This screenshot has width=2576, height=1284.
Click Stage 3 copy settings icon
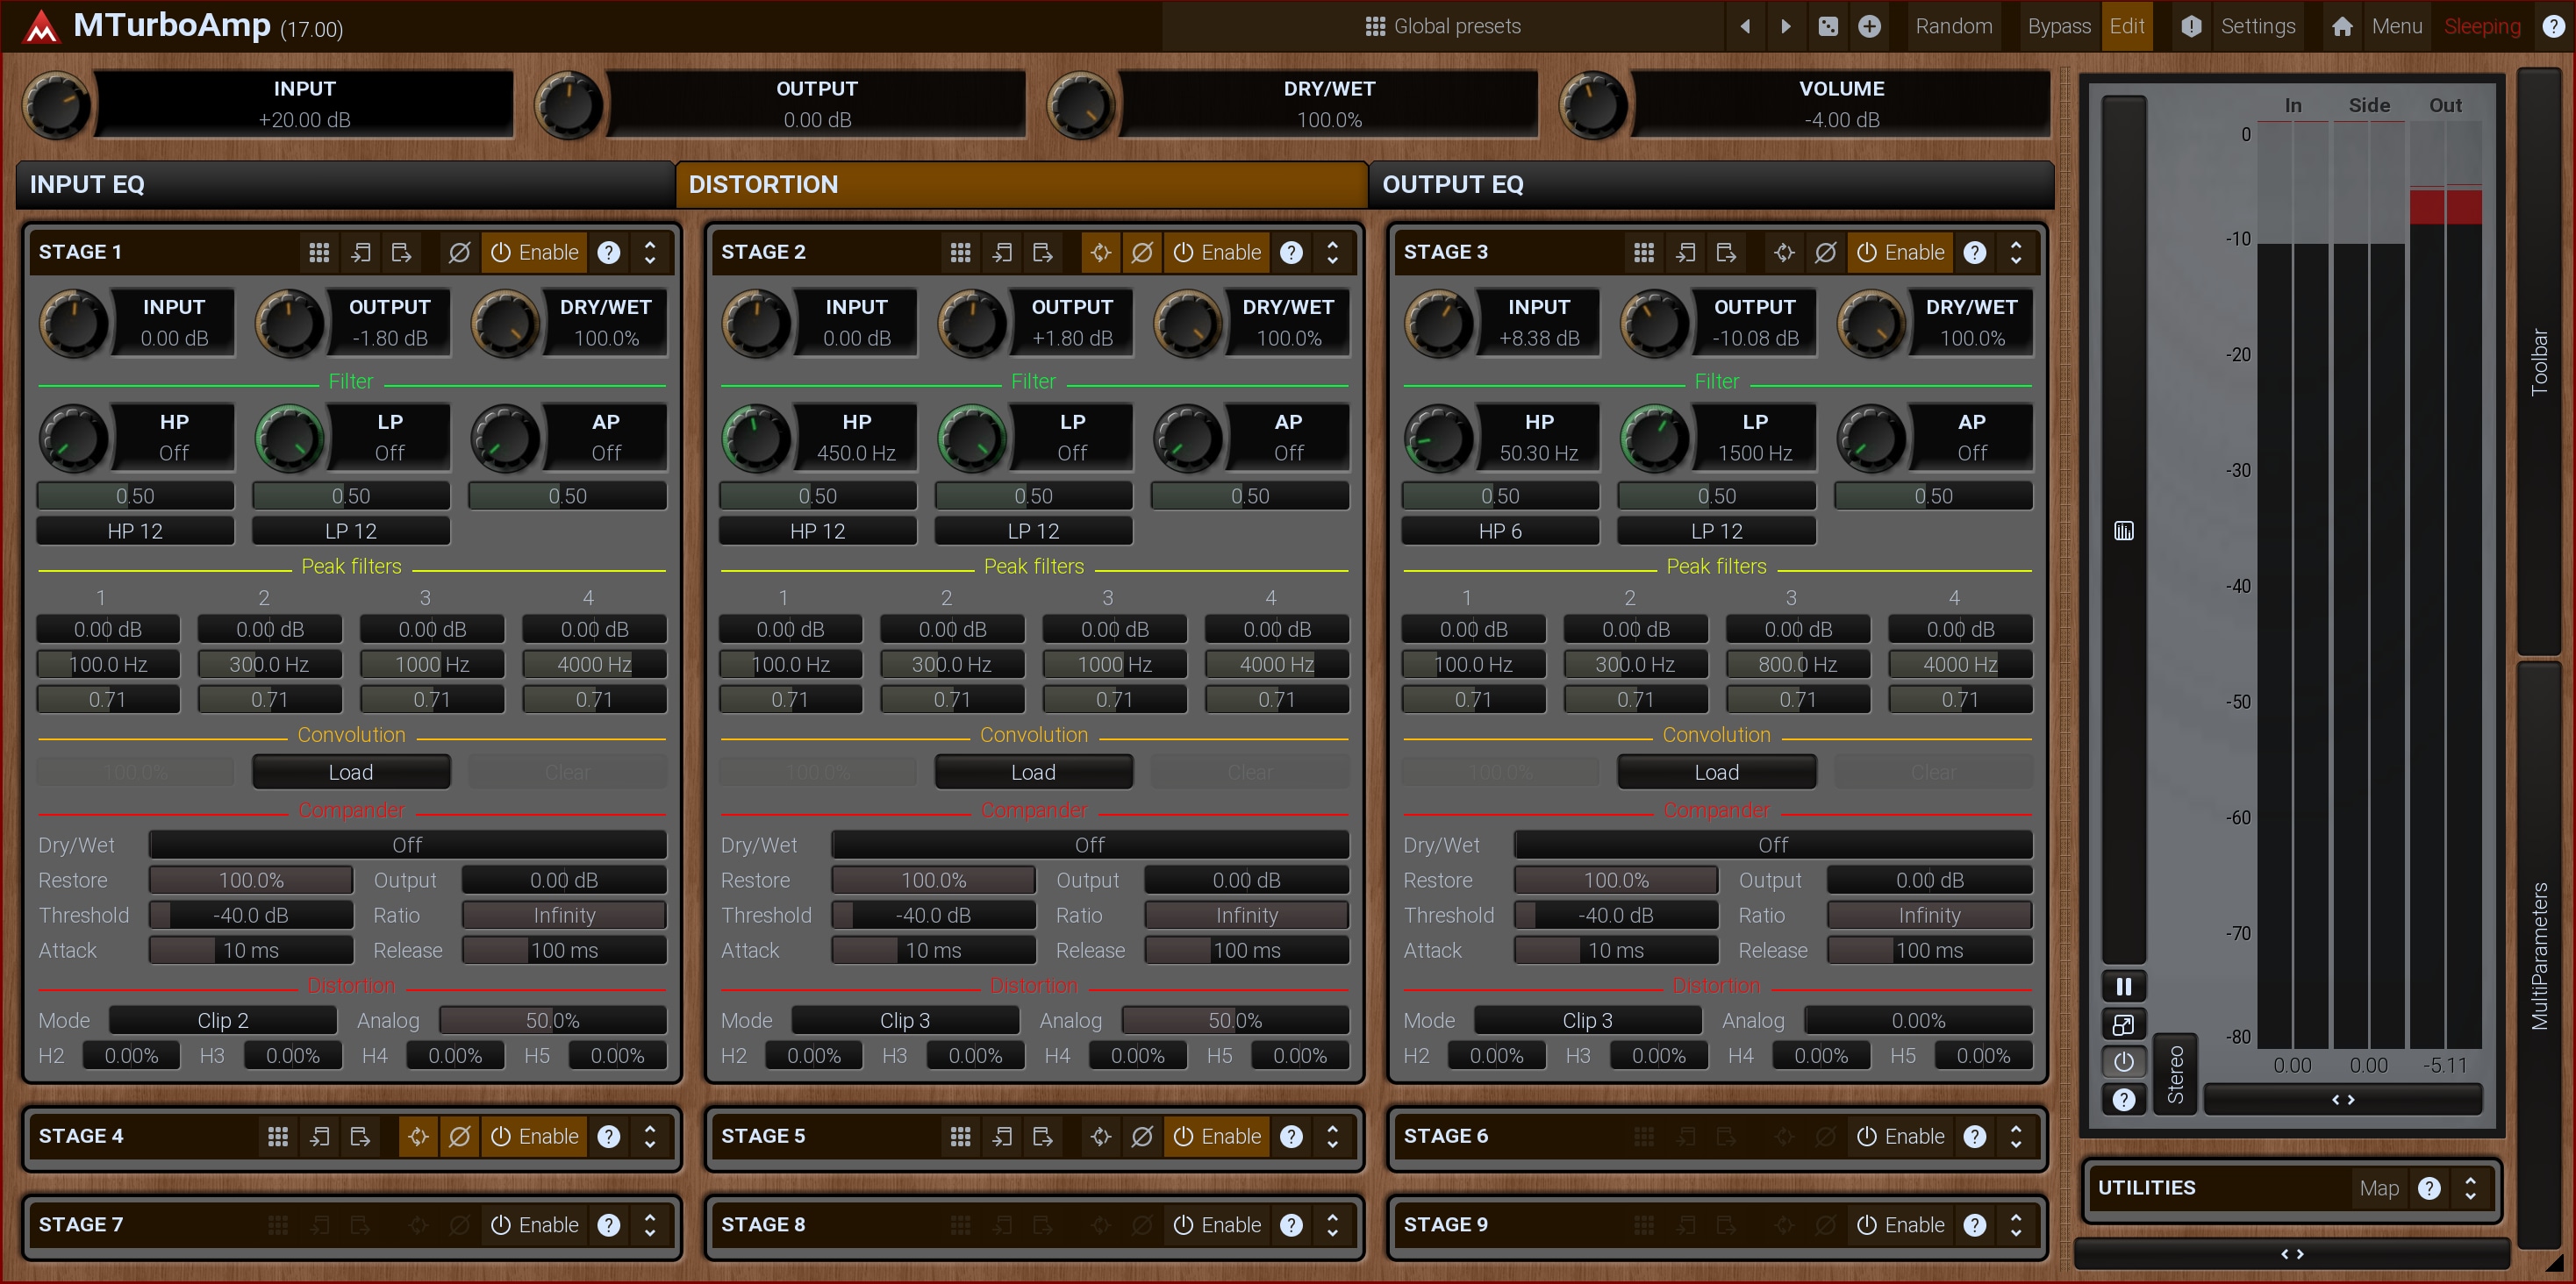1685,253
